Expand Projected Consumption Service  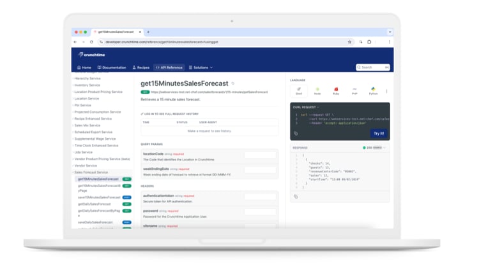point(98,112)
